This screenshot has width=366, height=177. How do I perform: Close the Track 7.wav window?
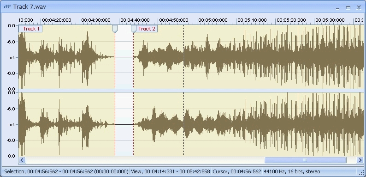point(359,7)
